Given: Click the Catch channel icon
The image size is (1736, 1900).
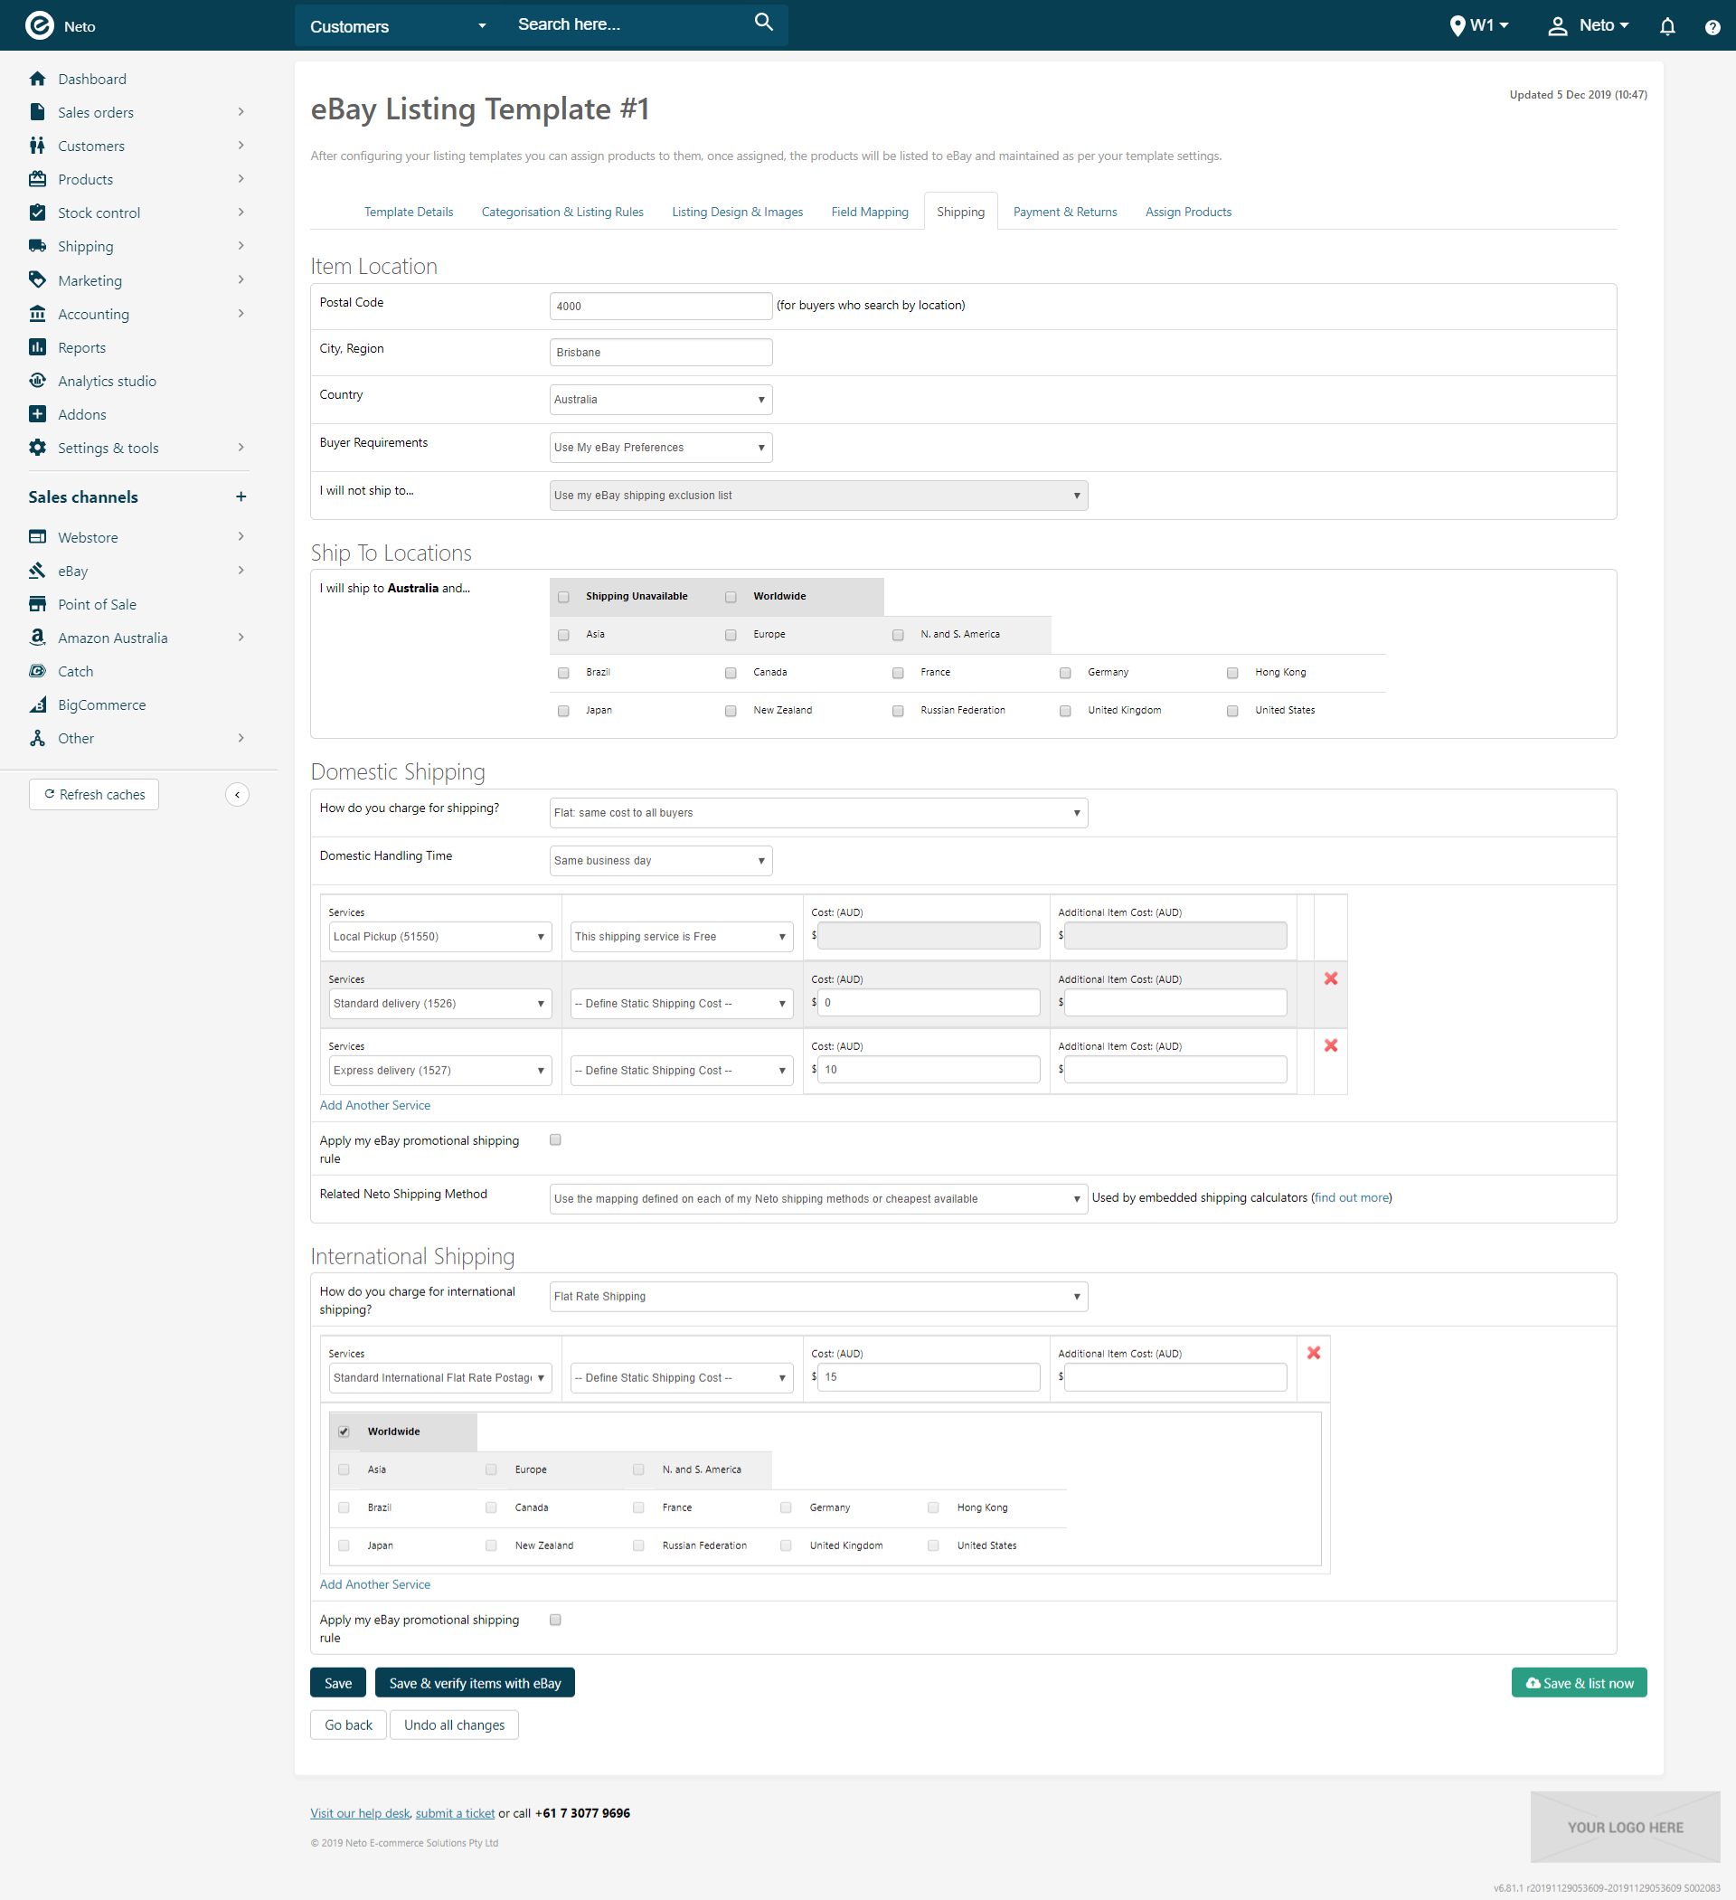Looking at the screenshot, I should click(x=38, y=671).
